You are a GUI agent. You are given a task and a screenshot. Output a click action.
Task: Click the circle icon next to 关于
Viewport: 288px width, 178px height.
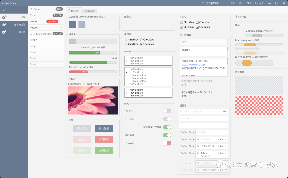(x=257, y=3)
